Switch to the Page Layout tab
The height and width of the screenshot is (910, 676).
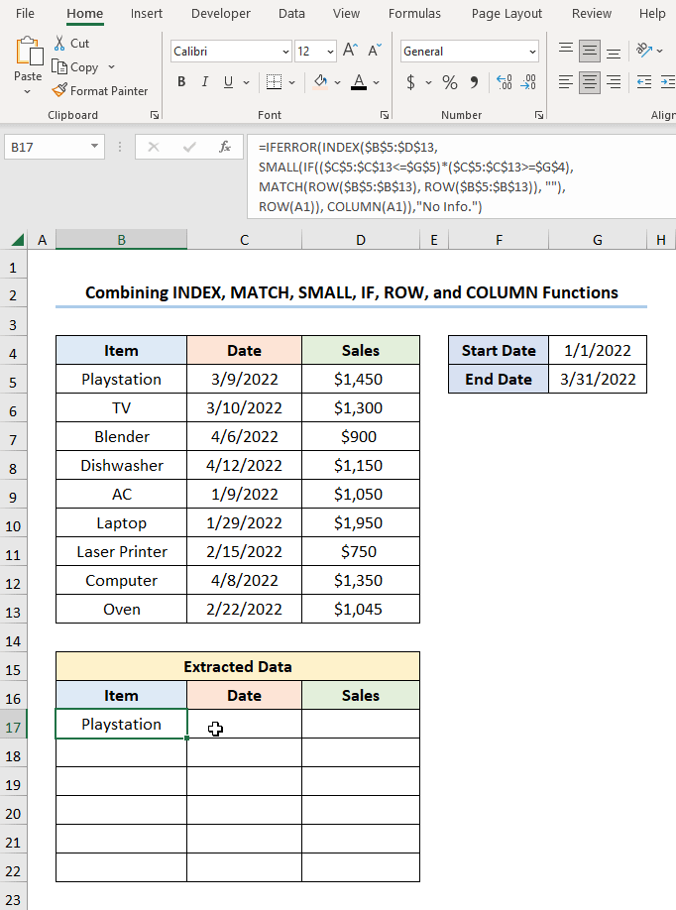click(x=507, y=13)
